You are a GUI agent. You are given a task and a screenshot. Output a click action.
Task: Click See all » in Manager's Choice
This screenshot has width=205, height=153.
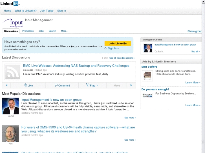pos(195,51)
